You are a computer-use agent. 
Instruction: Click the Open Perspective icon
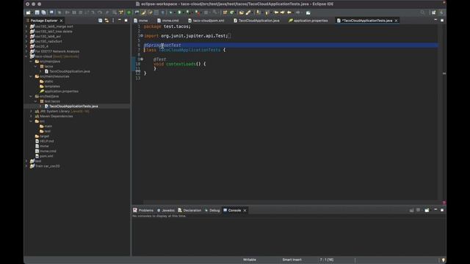click(434, 12)
